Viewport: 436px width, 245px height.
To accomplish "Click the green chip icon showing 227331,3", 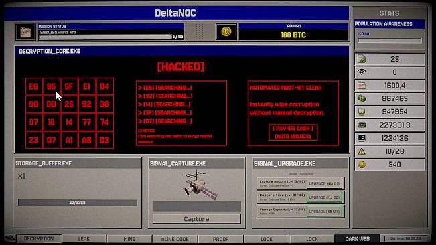I will tap(362, 125).
